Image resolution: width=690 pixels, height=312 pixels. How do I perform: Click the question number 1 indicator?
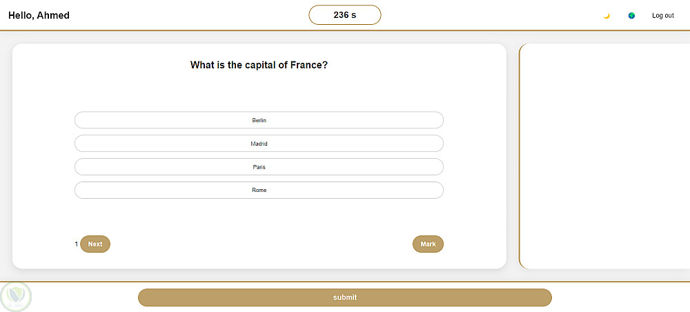tap(77, 244)
